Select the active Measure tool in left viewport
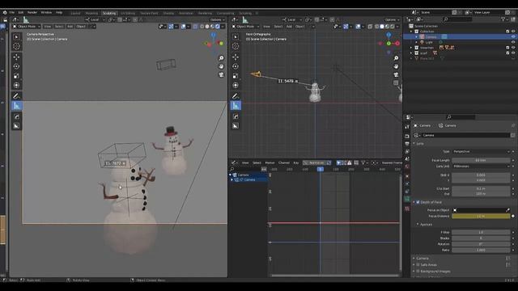Viewport: 518px width, 291px height. coord(16,106)
